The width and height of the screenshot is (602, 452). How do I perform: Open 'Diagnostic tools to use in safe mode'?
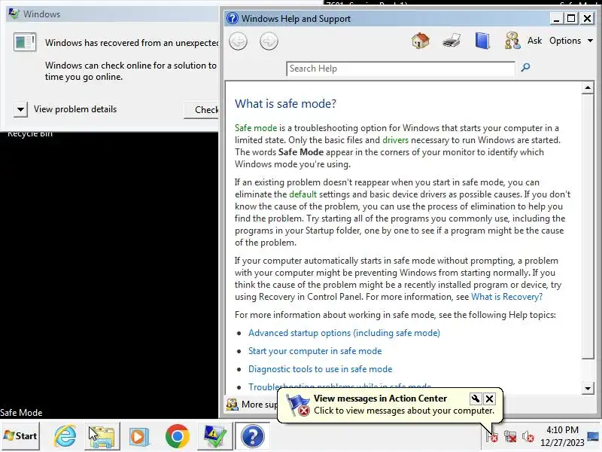tap(321, 369)
